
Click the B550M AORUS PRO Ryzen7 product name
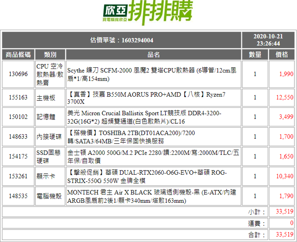(x=146, y=98)
